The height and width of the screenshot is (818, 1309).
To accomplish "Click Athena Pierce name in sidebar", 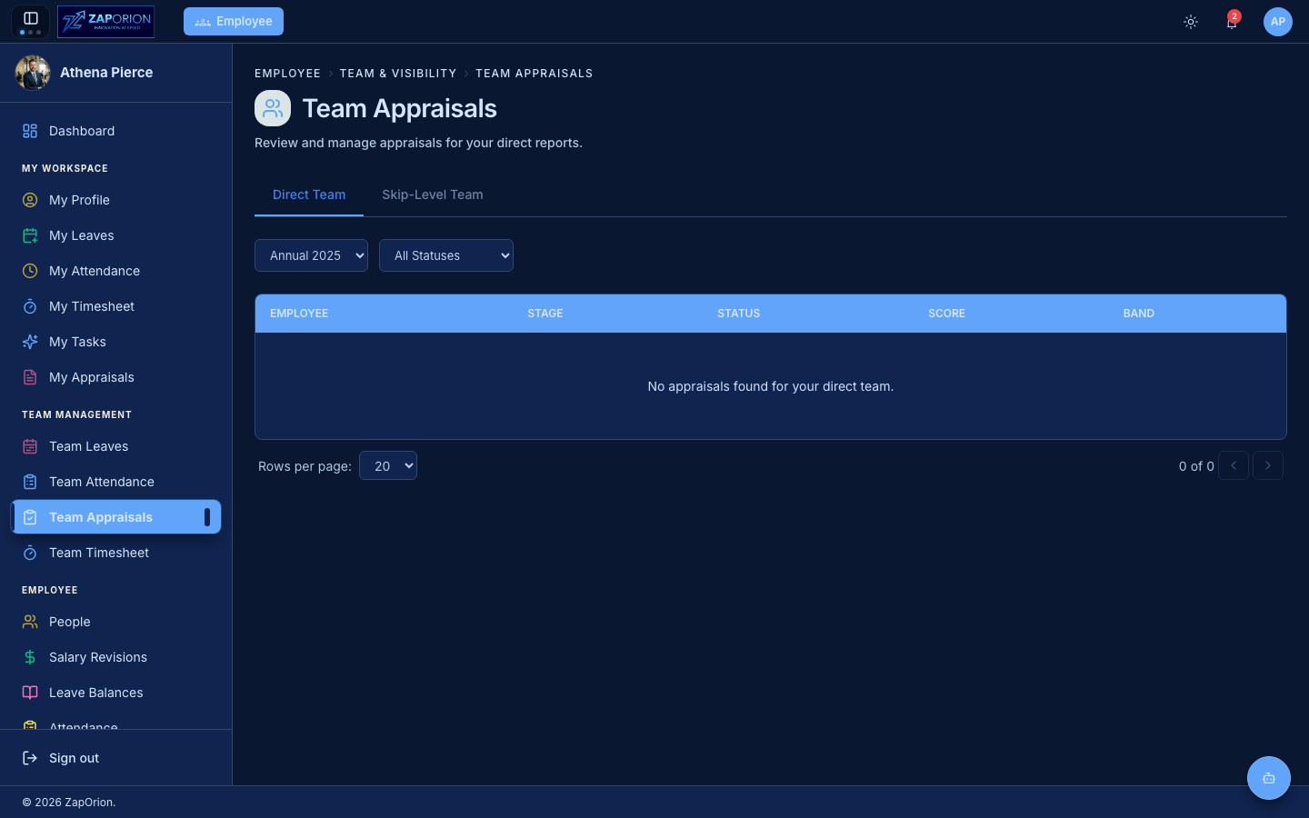I will (106, 73).
